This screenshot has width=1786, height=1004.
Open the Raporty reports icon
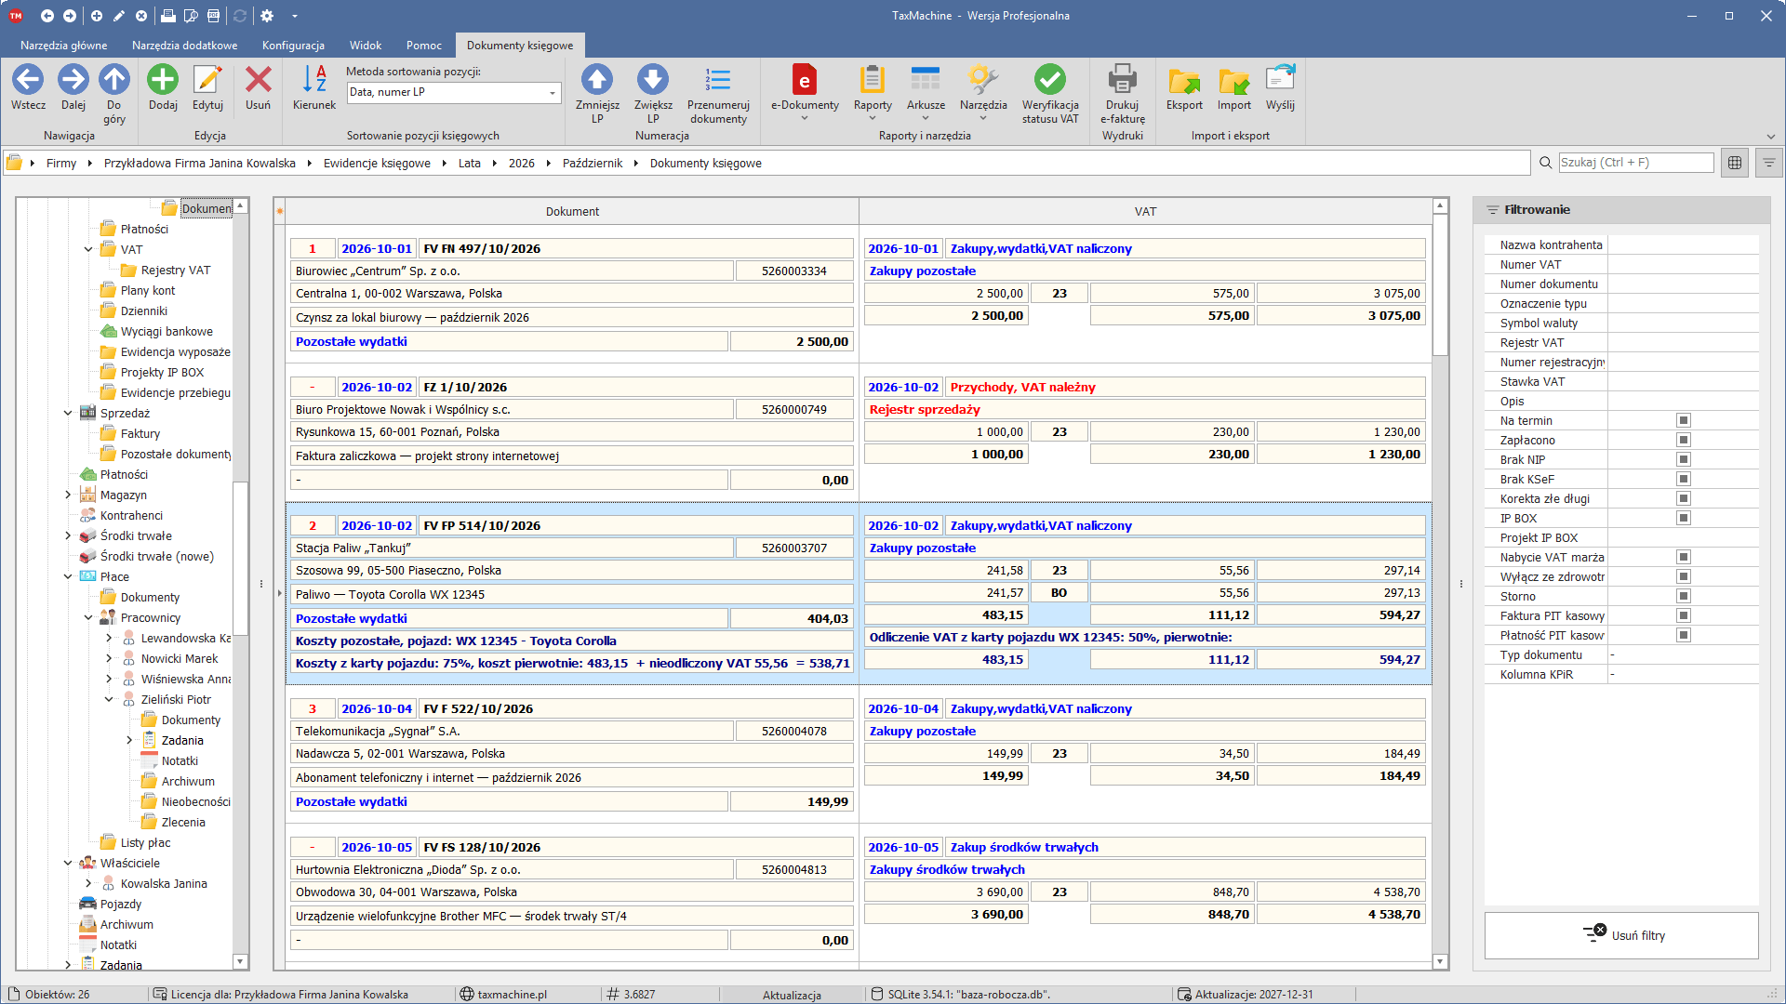tap(873, 80)
